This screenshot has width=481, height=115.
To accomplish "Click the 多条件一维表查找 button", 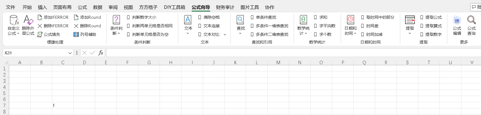I will [x=269, y=26].
